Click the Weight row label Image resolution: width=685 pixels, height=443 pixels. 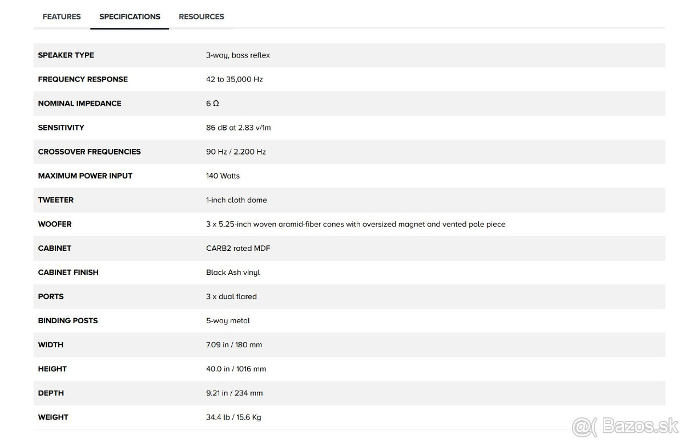53,417
